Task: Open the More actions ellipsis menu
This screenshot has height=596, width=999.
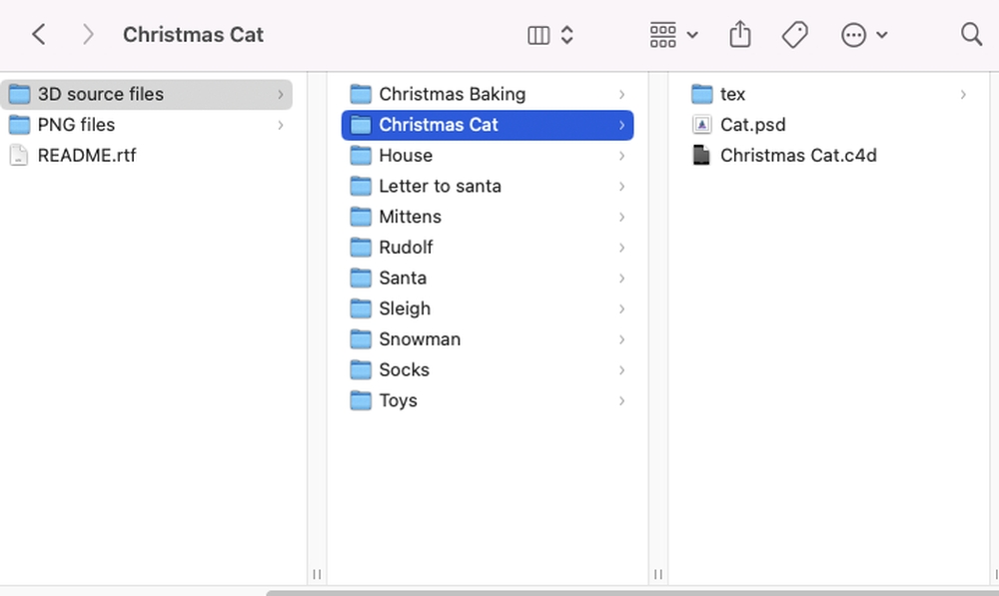Action: pos(853,35)
